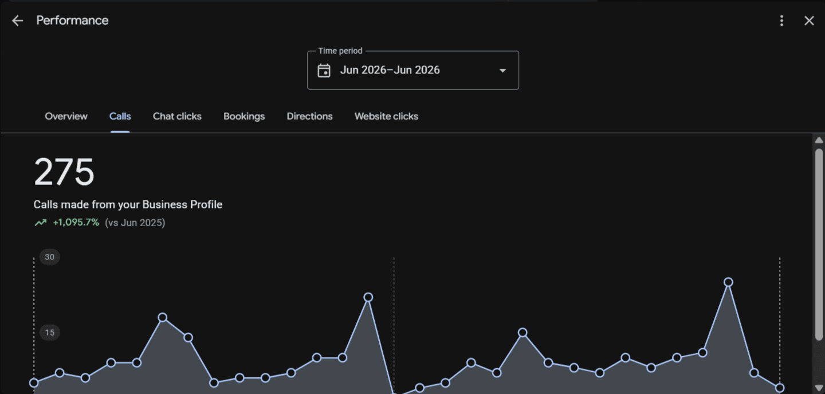Select the Jun 2026–Jun 2026 date range field
The image size is (825, 394).
(413, 70)
